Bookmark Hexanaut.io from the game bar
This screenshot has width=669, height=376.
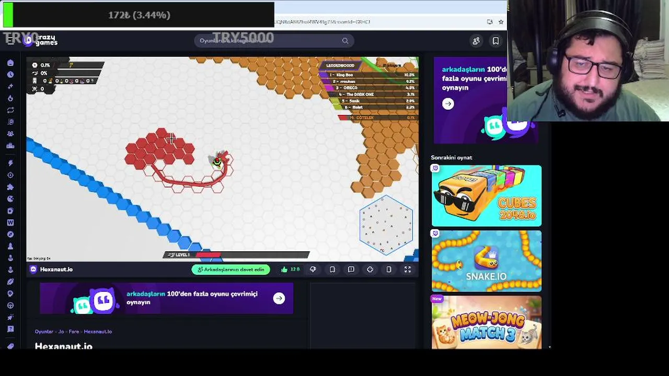332,269
